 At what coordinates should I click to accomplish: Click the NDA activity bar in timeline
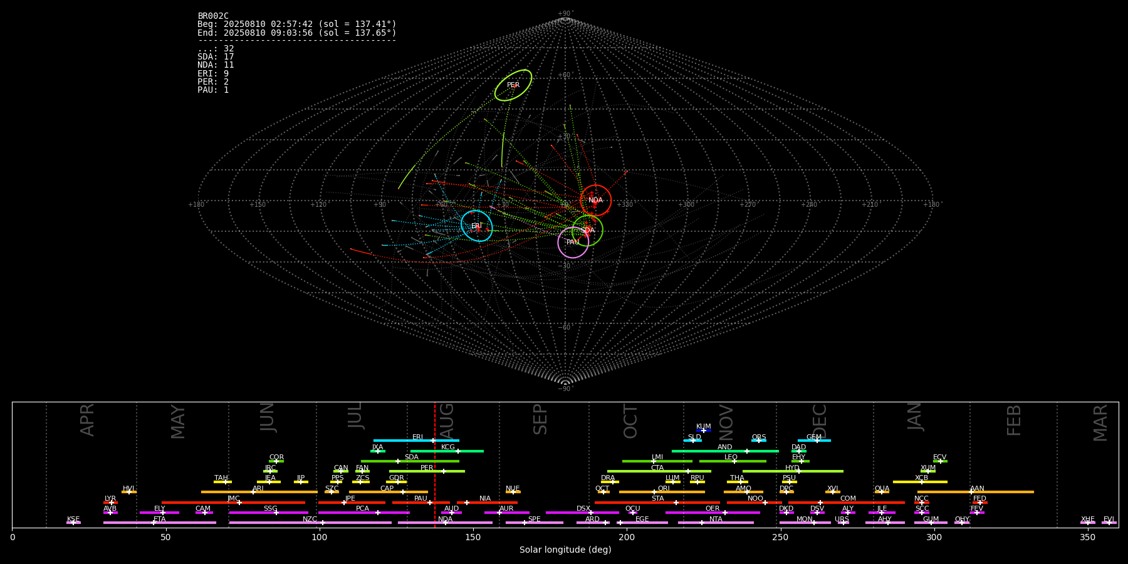445,523
